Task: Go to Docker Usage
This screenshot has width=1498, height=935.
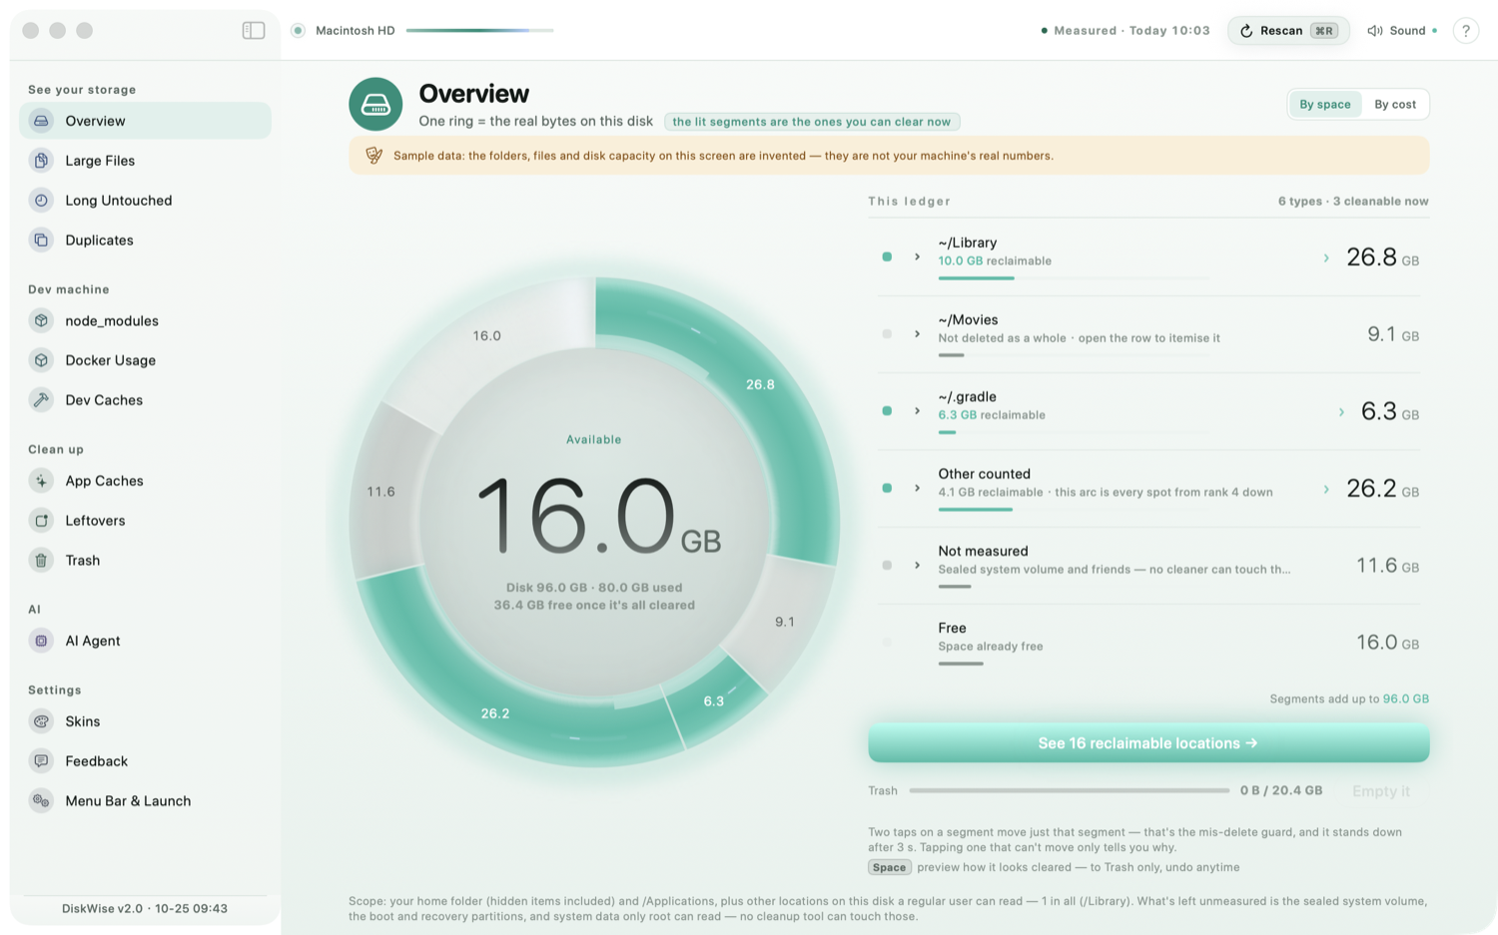Action: pyautogui.click(x=145, y=360)
